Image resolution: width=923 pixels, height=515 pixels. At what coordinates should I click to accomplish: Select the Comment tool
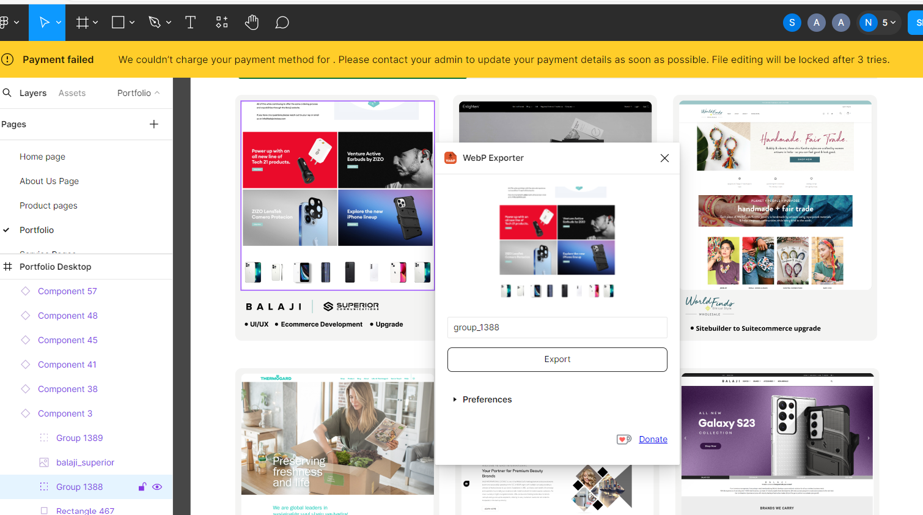pos(282,23)
